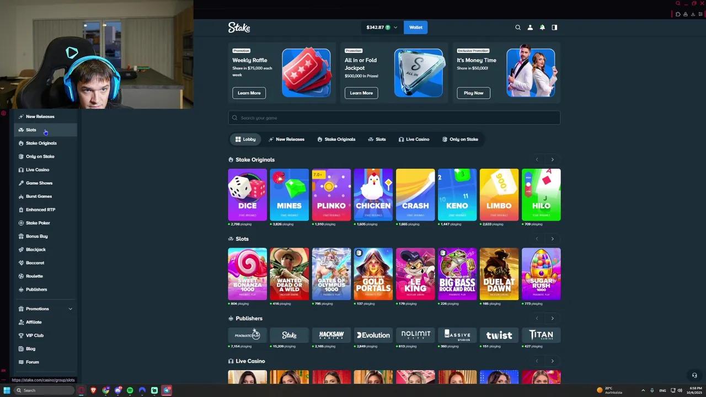Show next Slots games
The height and width of the screenshot is (397, 706).
point(552,239)
